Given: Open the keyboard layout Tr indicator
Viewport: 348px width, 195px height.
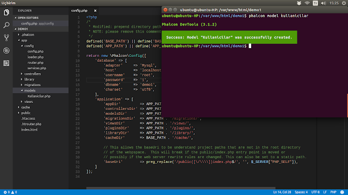Looking at the screenshot, I should (x=315, y=3).
